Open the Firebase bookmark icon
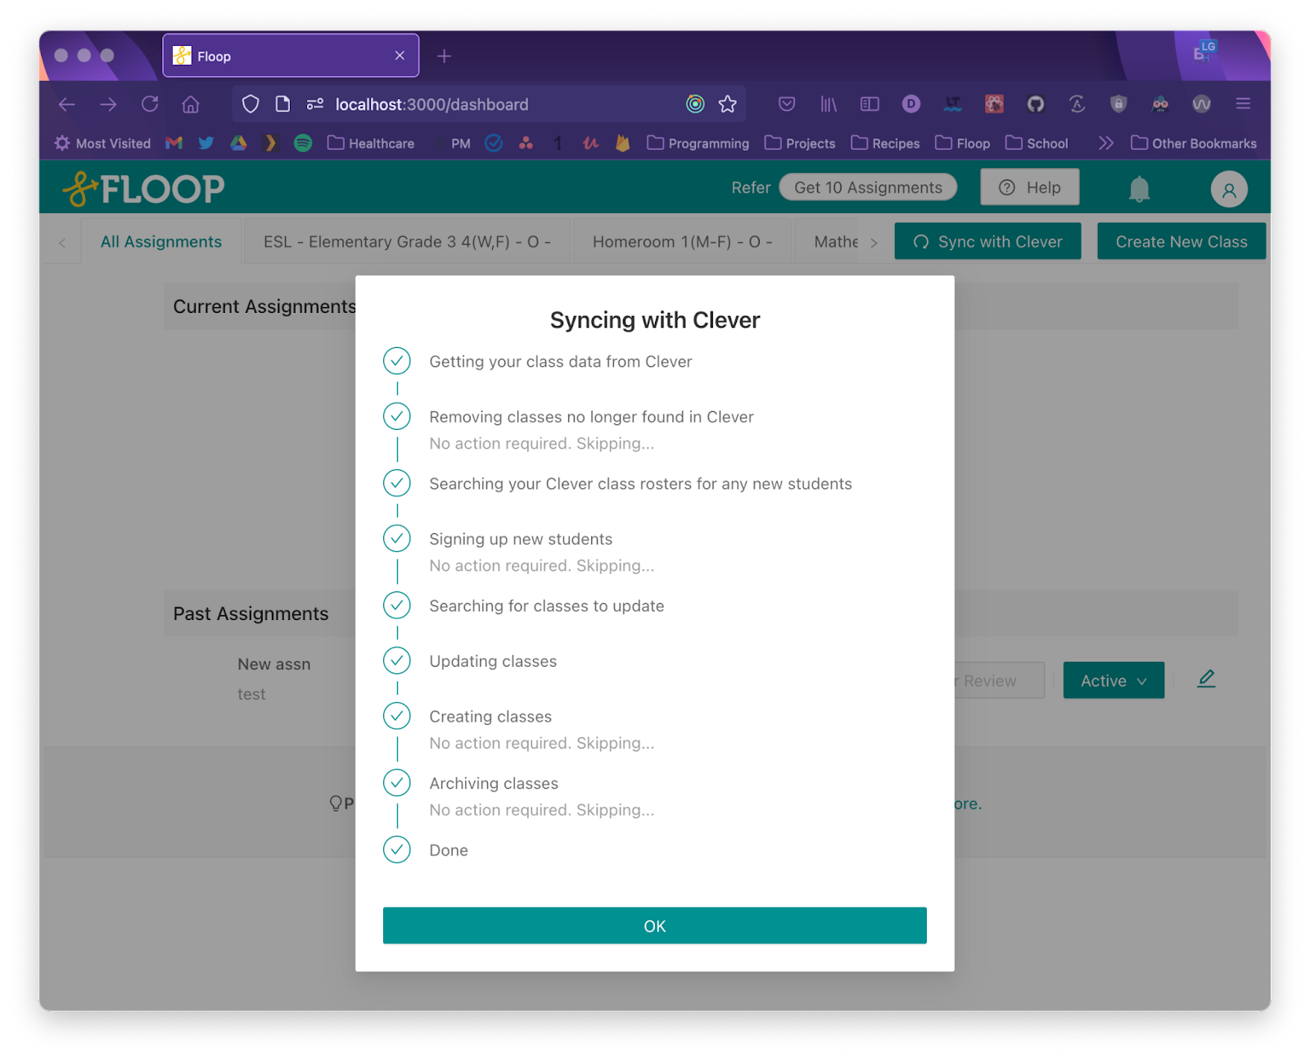The image size is (1310, 1059). [622, 143]
